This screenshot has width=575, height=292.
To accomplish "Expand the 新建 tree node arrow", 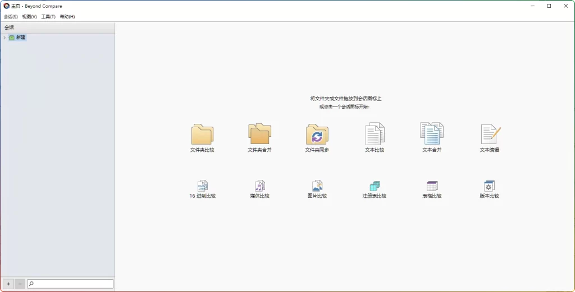I will pyautogui.click(x=4, y=38).
